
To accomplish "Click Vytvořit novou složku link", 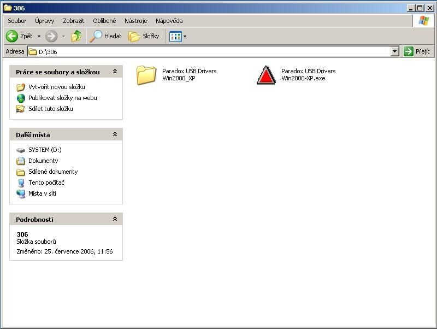I will pos(56,87).
